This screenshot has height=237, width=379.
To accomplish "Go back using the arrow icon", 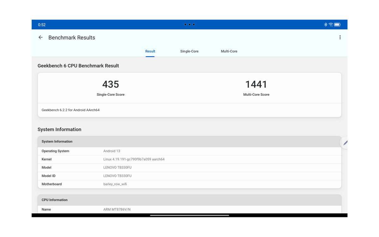I will (x=40, y=37).
